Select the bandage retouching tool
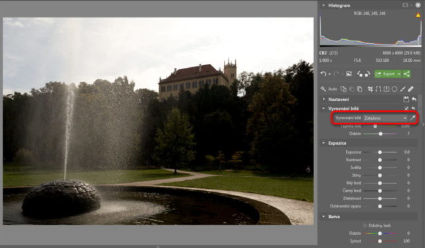 tap(410, 88)
